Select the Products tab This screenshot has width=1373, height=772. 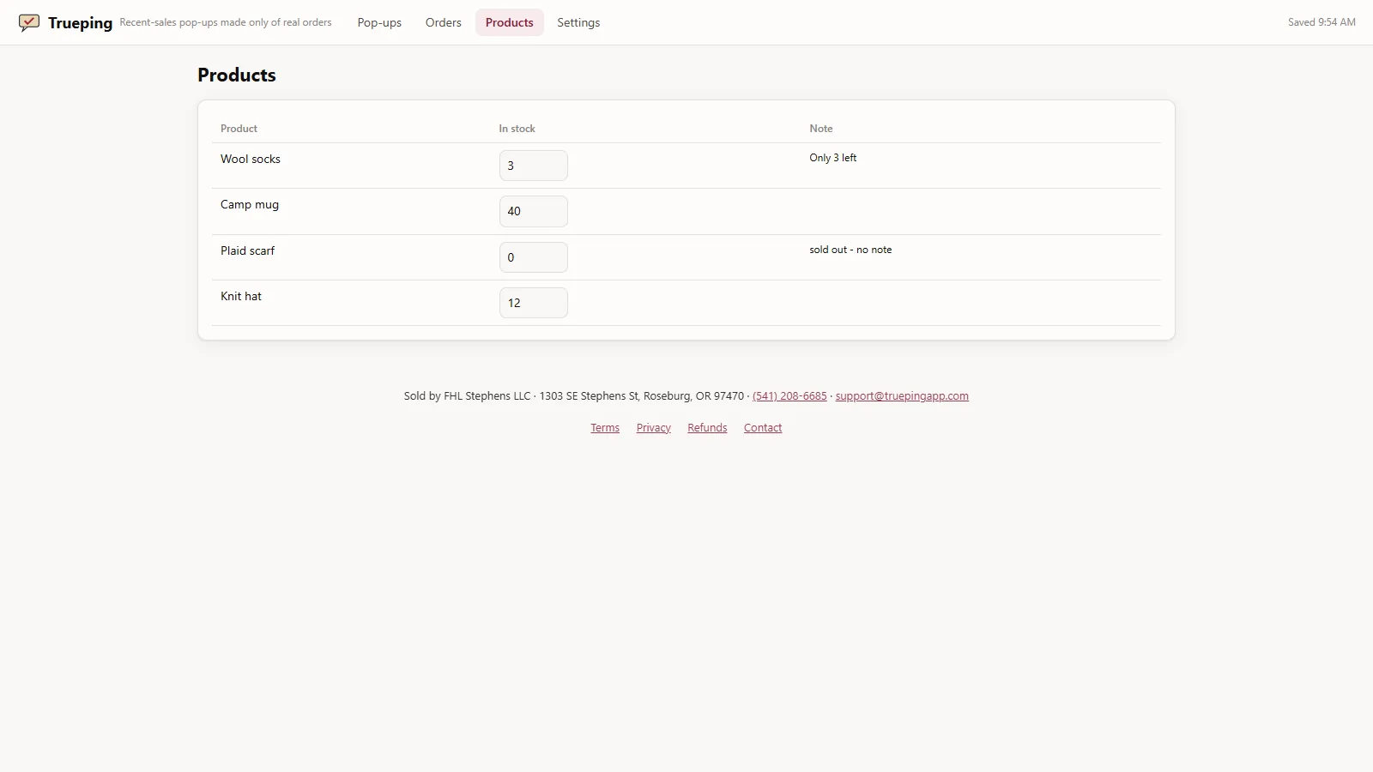click(510, 22)
